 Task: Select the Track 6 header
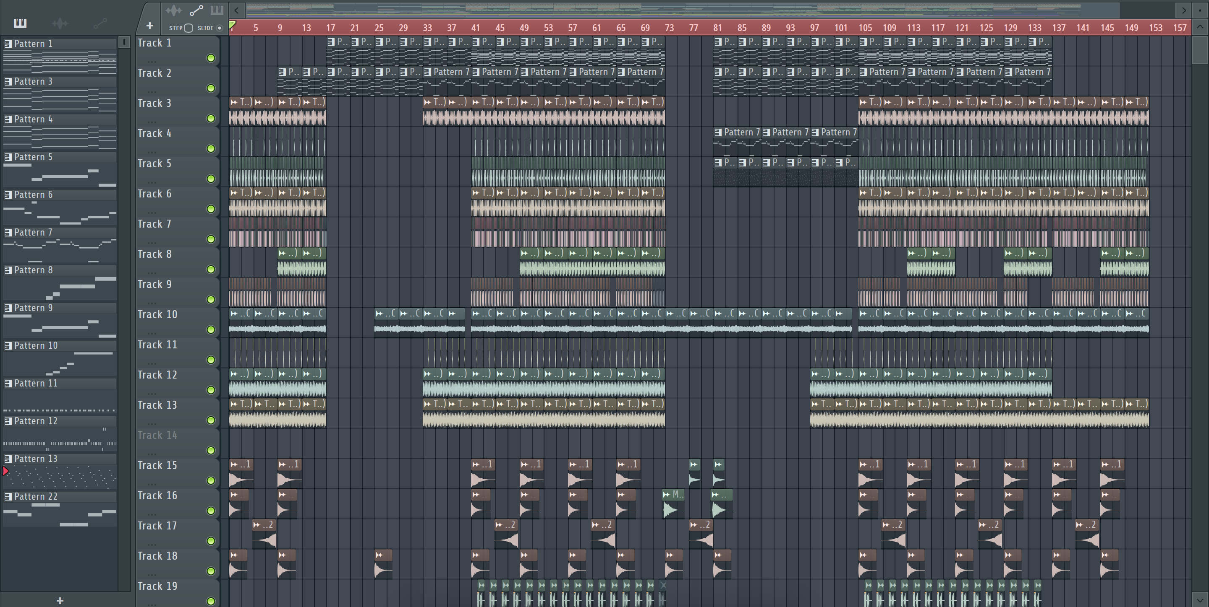[178, 202]
